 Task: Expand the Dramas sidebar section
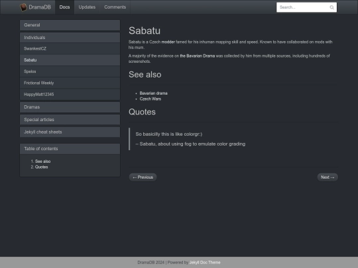(70, 107)
